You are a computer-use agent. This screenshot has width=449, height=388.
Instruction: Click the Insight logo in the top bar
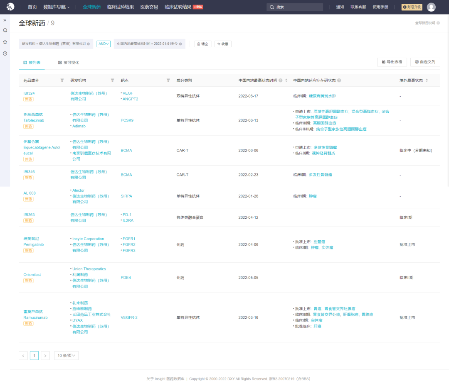tap(10, 7)
